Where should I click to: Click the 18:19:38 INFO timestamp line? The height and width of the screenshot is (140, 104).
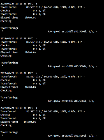point(19,108)
